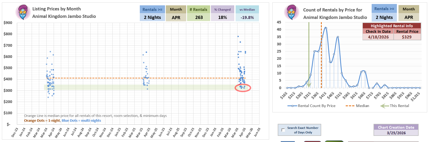Click the 'Count of Rentals by Price for' title
The height and width of the screenshot is (142, 428).
(332, 10)
